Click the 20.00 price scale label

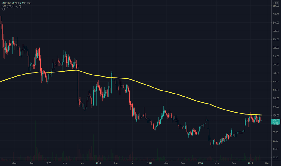click(276, 158)
